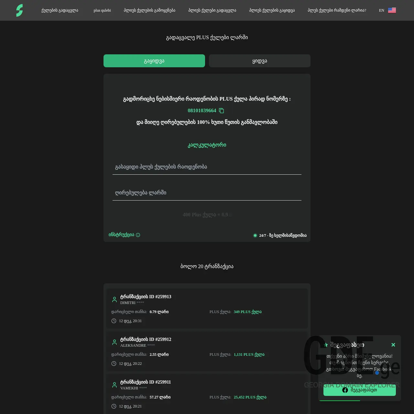Click the copy icon next to number 08101039664
This screenshot has height=414, width=414.
coord(221,111)
